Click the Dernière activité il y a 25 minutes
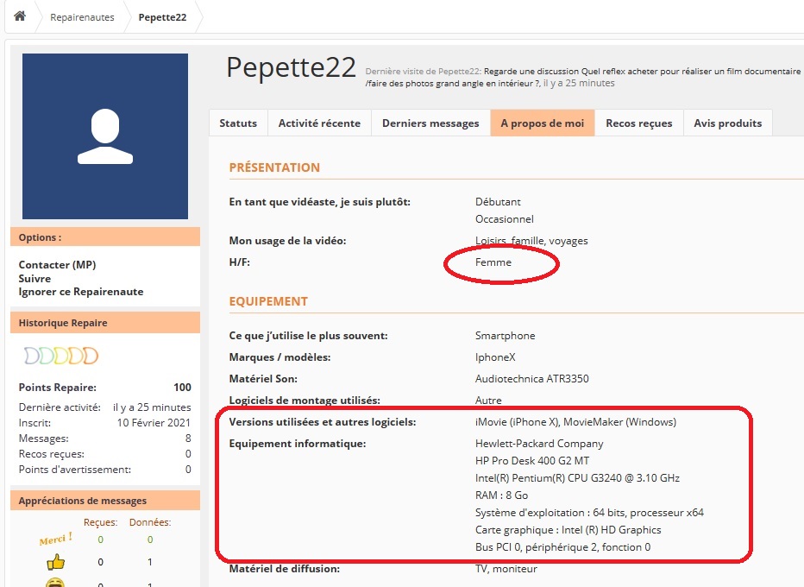This screenshot has width=804, height=587. 152,407
